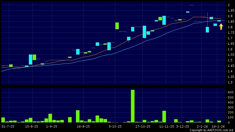The image size is (235, 132).
Task: Click the 1.3 price axis label
Action: coord(229,82)
